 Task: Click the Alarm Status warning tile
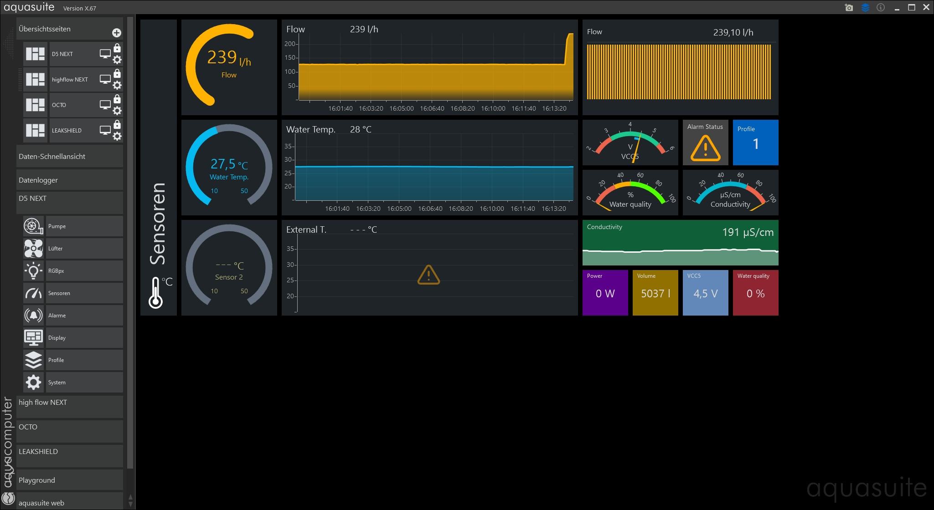705,143
